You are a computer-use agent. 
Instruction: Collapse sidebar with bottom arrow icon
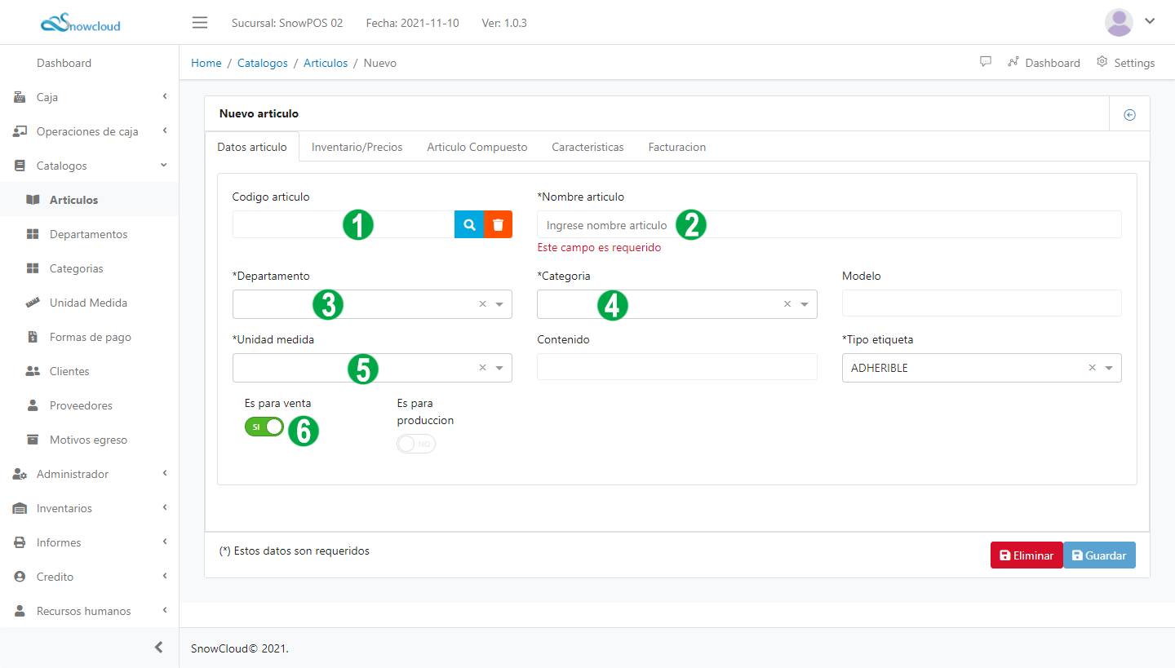[x=159, y=648]
